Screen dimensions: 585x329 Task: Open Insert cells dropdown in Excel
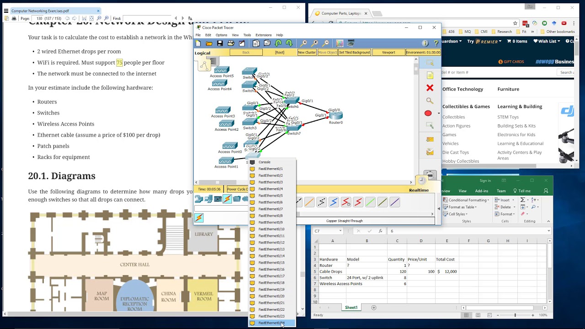505,200
